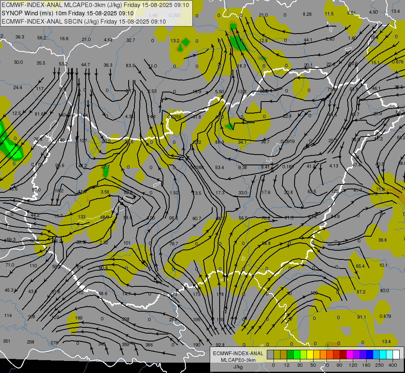Viewport: 405px width, 373px height.
Task: Click the map value 169
Action: click(79, 318)
